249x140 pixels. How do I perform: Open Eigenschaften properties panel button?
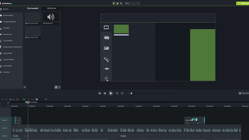tap(244, 93)
